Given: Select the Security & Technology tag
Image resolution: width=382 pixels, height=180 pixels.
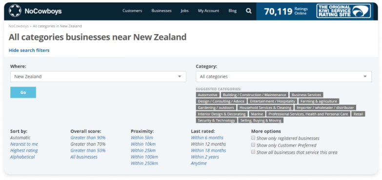Looking at the screenshot, I should point(216,120).
